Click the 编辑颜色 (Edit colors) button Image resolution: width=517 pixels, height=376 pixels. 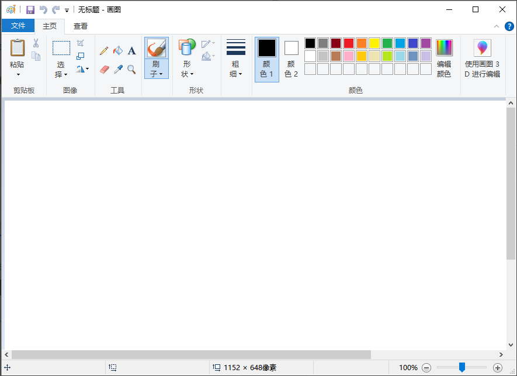[x=444, y=57]
